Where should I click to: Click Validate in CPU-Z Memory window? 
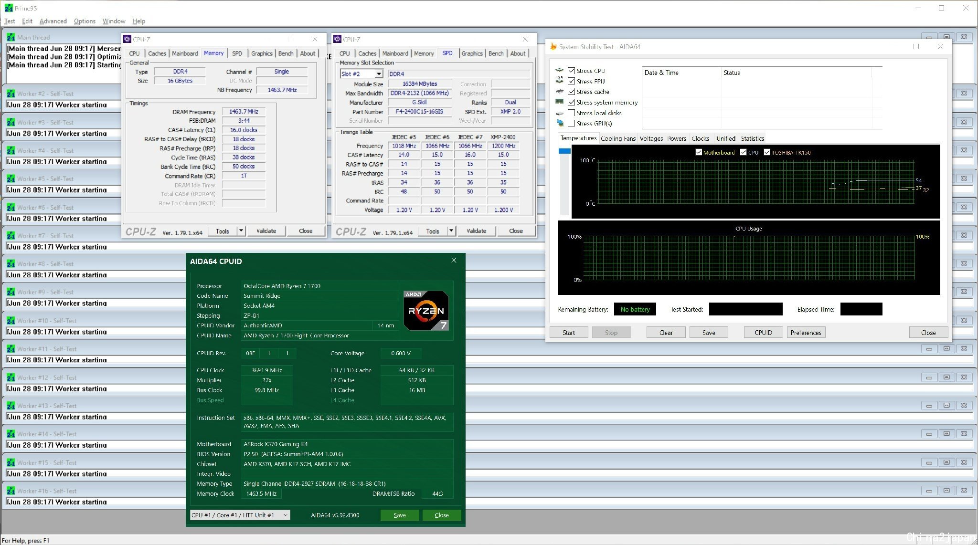266,231
